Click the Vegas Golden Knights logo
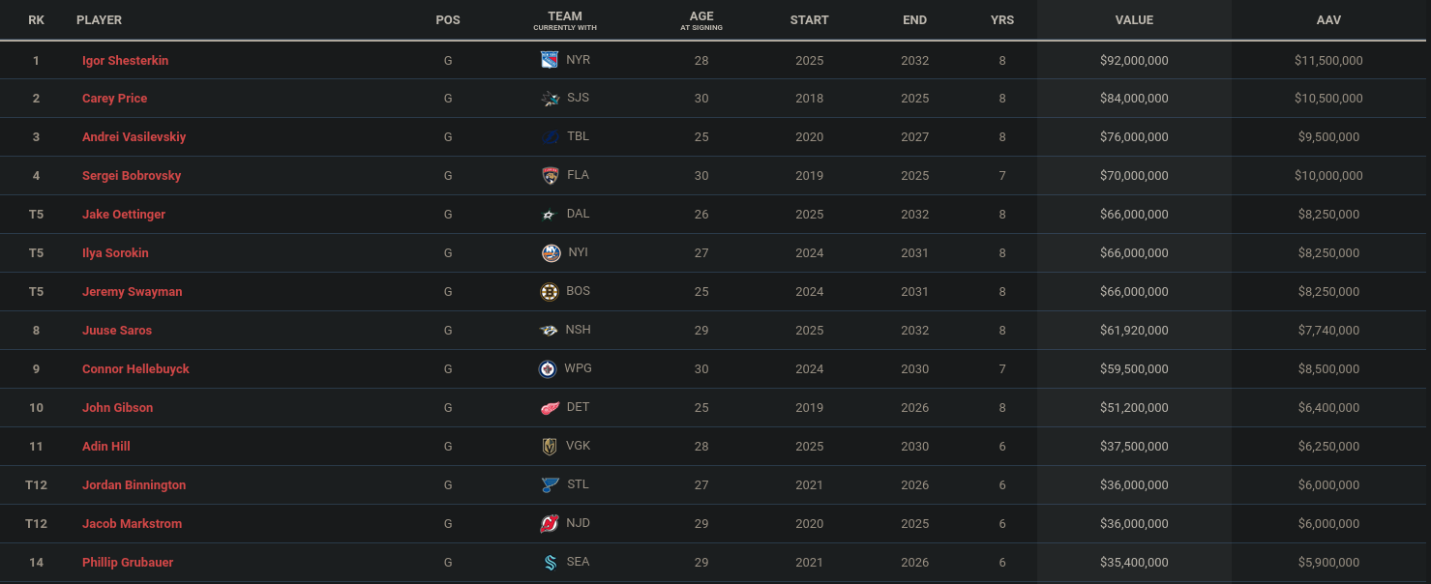Viewport: 1431px width, 584px height. point(550,447)
